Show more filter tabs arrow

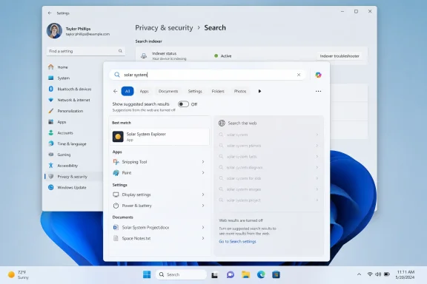pos(259,91)
